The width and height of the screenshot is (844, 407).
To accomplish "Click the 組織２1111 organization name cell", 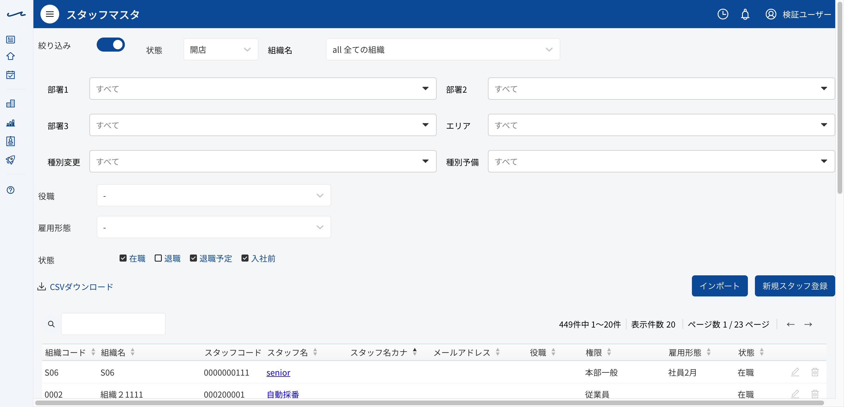I will pyautogui.click(x=122, y=394).
